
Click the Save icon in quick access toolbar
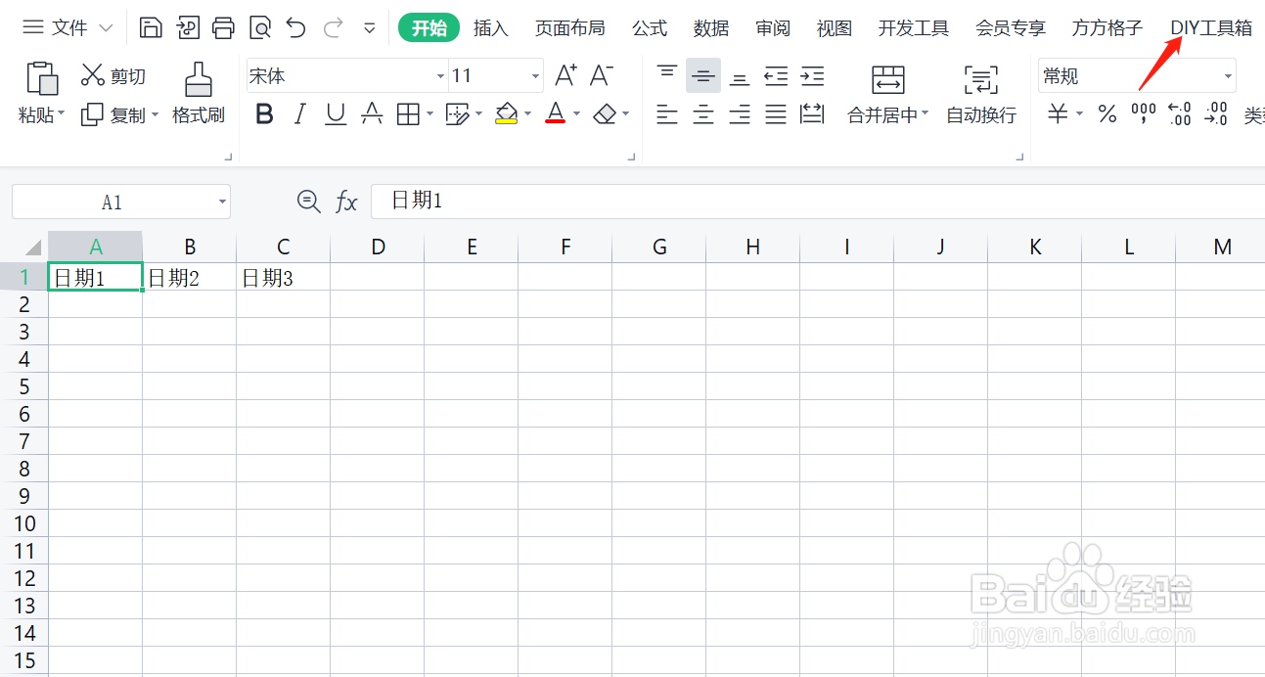(150, 26)
